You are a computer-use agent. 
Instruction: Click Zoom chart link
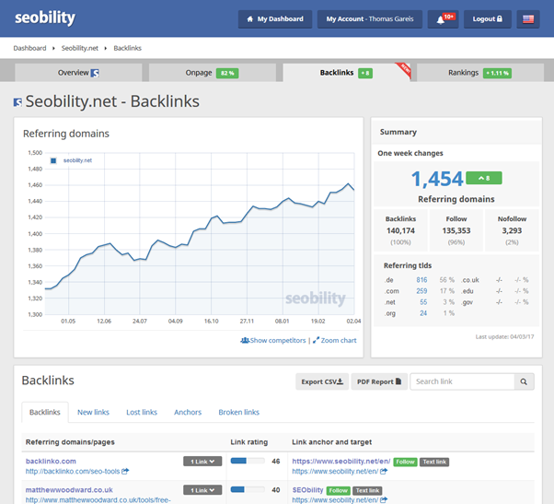coord(335,340)
